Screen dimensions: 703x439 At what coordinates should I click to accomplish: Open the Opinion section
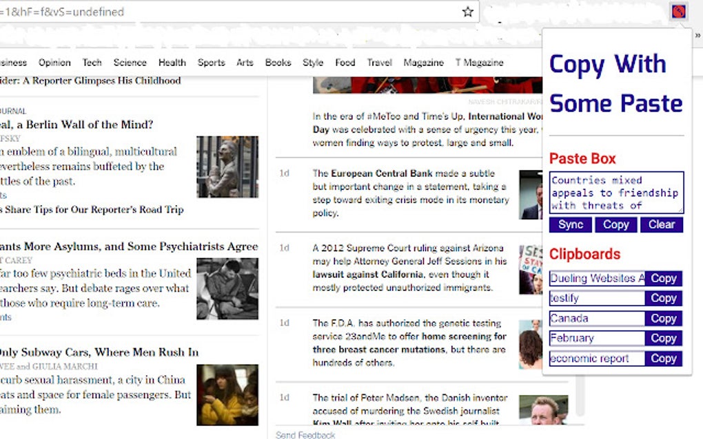[x=54, y=62]
